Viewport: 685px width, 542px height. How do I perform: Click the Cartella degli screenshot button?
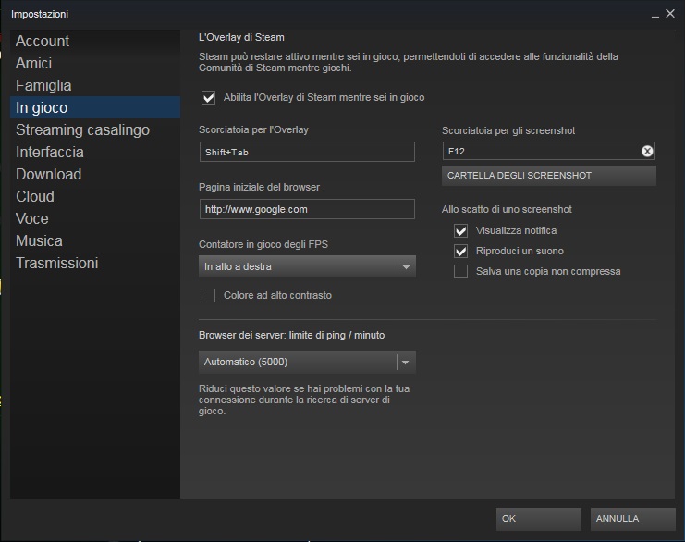(x=548, y=175)
